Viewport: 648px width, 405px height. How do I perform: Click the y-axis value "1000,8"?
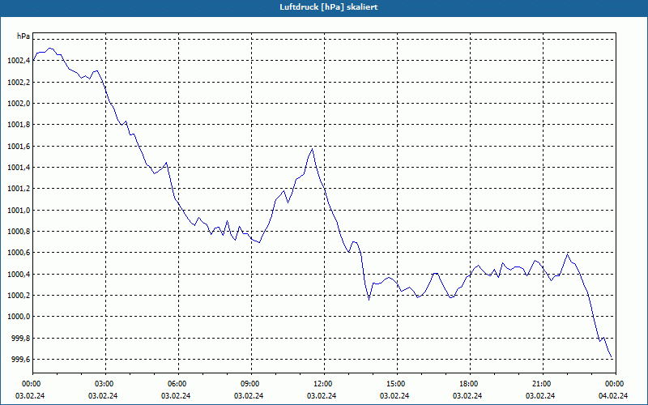click(19, 232)
